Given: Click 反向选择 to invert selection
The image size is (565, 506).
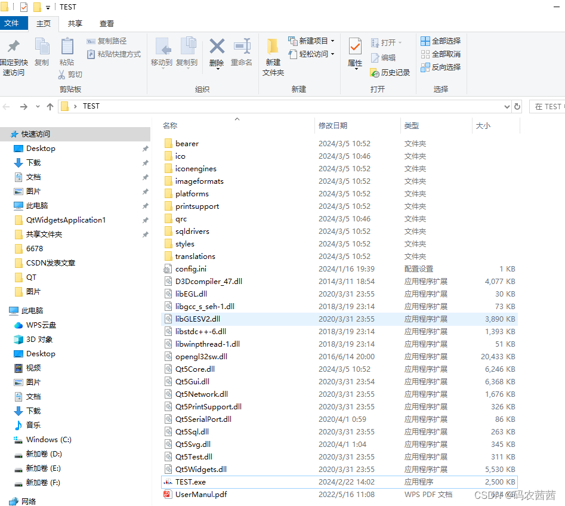Looking at the screenshot, I should point(442,66).
